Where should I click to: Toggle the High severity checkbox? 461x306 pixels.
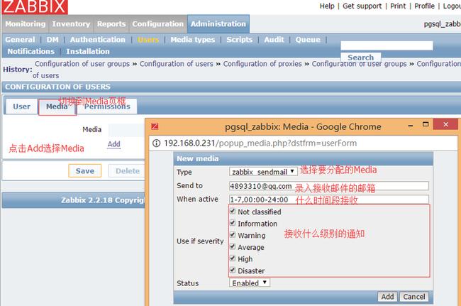click(x=233, y=259)
